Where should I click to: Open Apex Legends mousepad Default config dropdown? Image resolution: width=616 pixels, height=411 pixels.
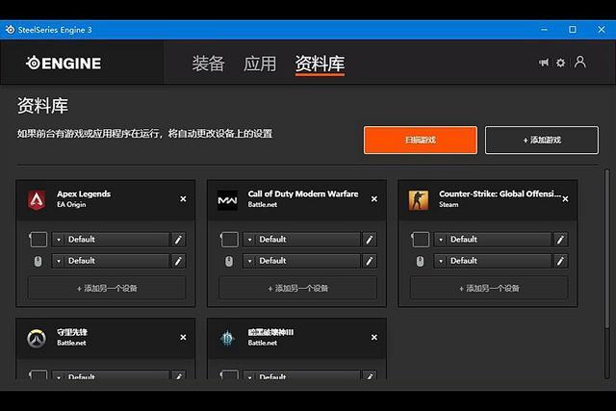(111, 240)
